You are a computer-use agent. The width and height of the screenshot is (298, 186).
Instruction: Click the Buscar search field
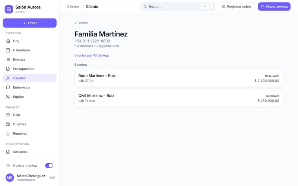pyautogui.click(x=178, y=6)
